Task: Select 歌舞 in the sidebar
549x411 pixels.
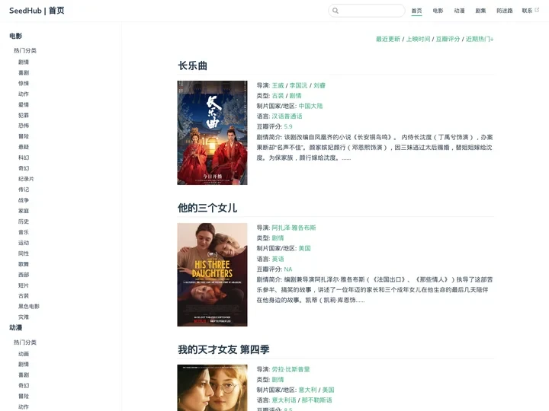Action: coord(24,264)
